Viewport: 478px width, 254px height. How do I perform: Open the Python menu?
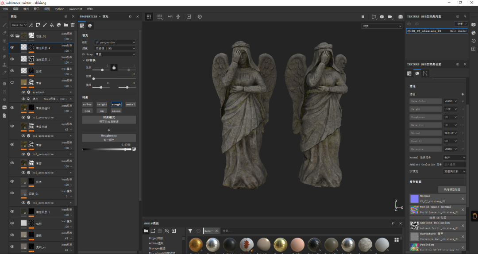(59, 9)
